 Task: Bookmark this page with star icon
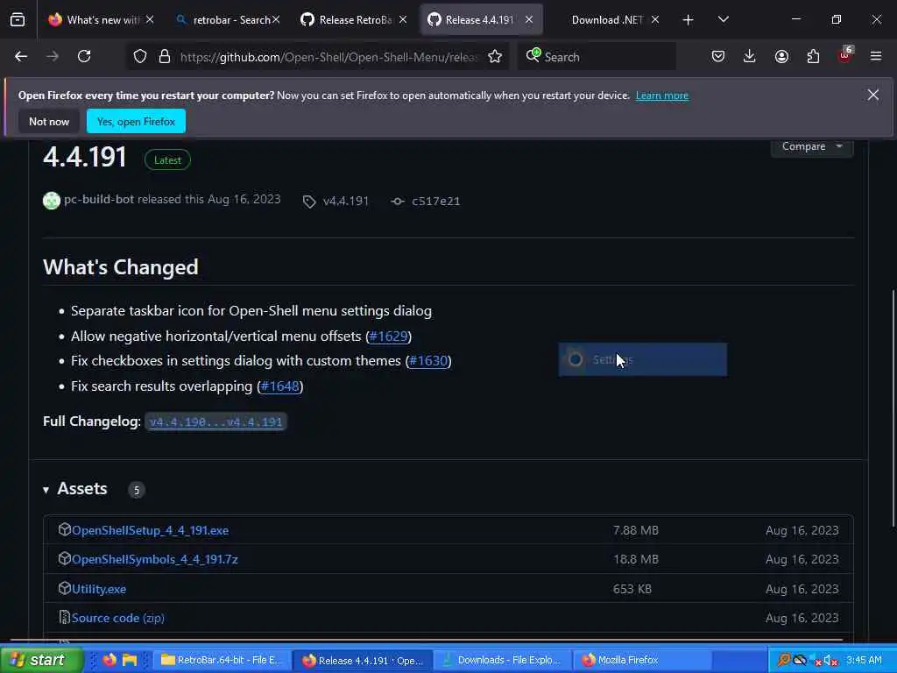[x=495, y=56]
